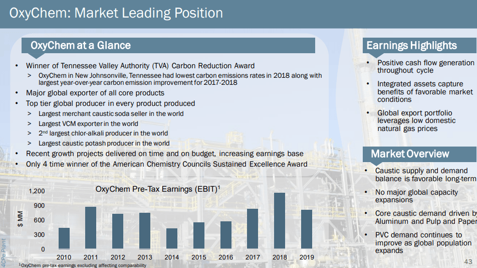Click the tallest 2018 bar in the chart
Screen dimensions: 477x268
coord(280,221)
